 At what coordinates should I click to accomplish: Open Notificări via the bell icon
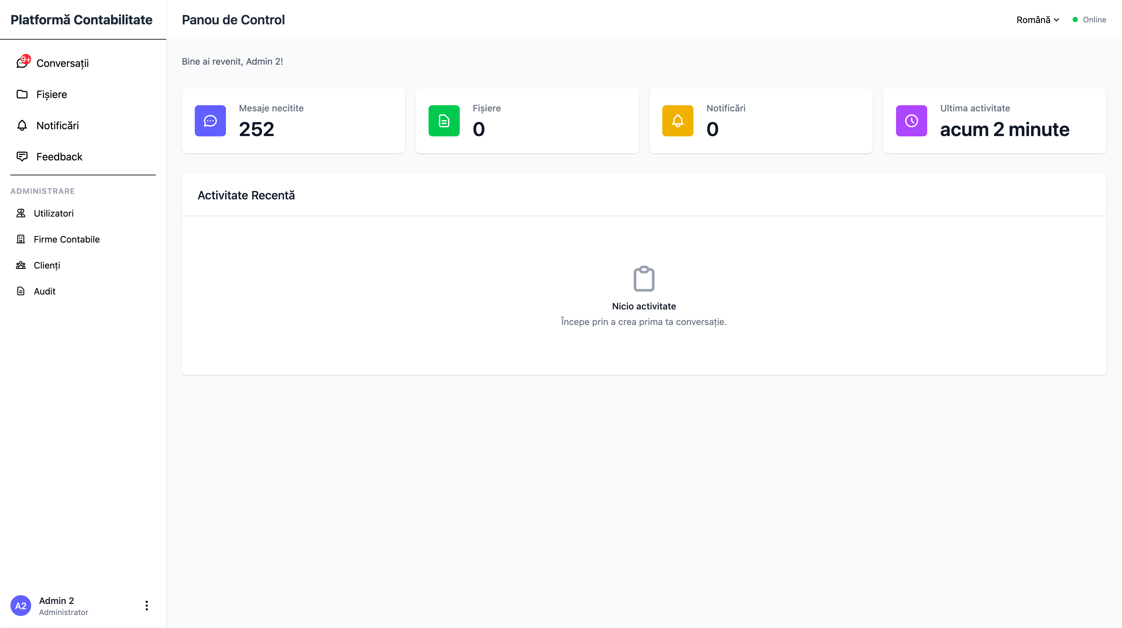point(22,125)
